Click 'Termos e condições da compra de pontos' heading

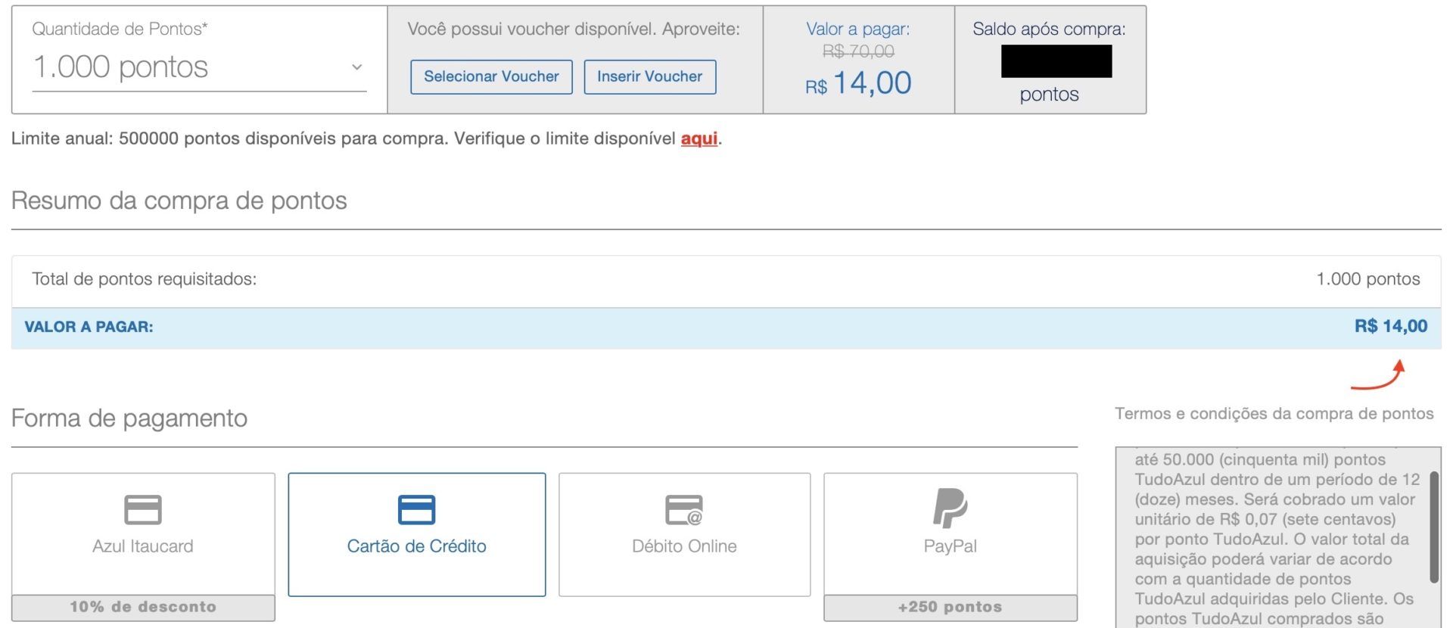(x=1274, y=414)
